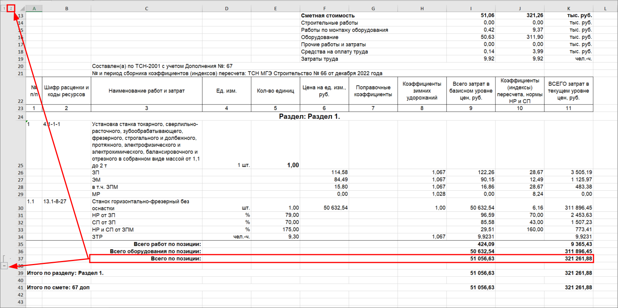The width and height of the screenshot is (618, 308).
Task: Click the 'Раздел: Раздел 1.' title cell
Action: tap(309, 117)
